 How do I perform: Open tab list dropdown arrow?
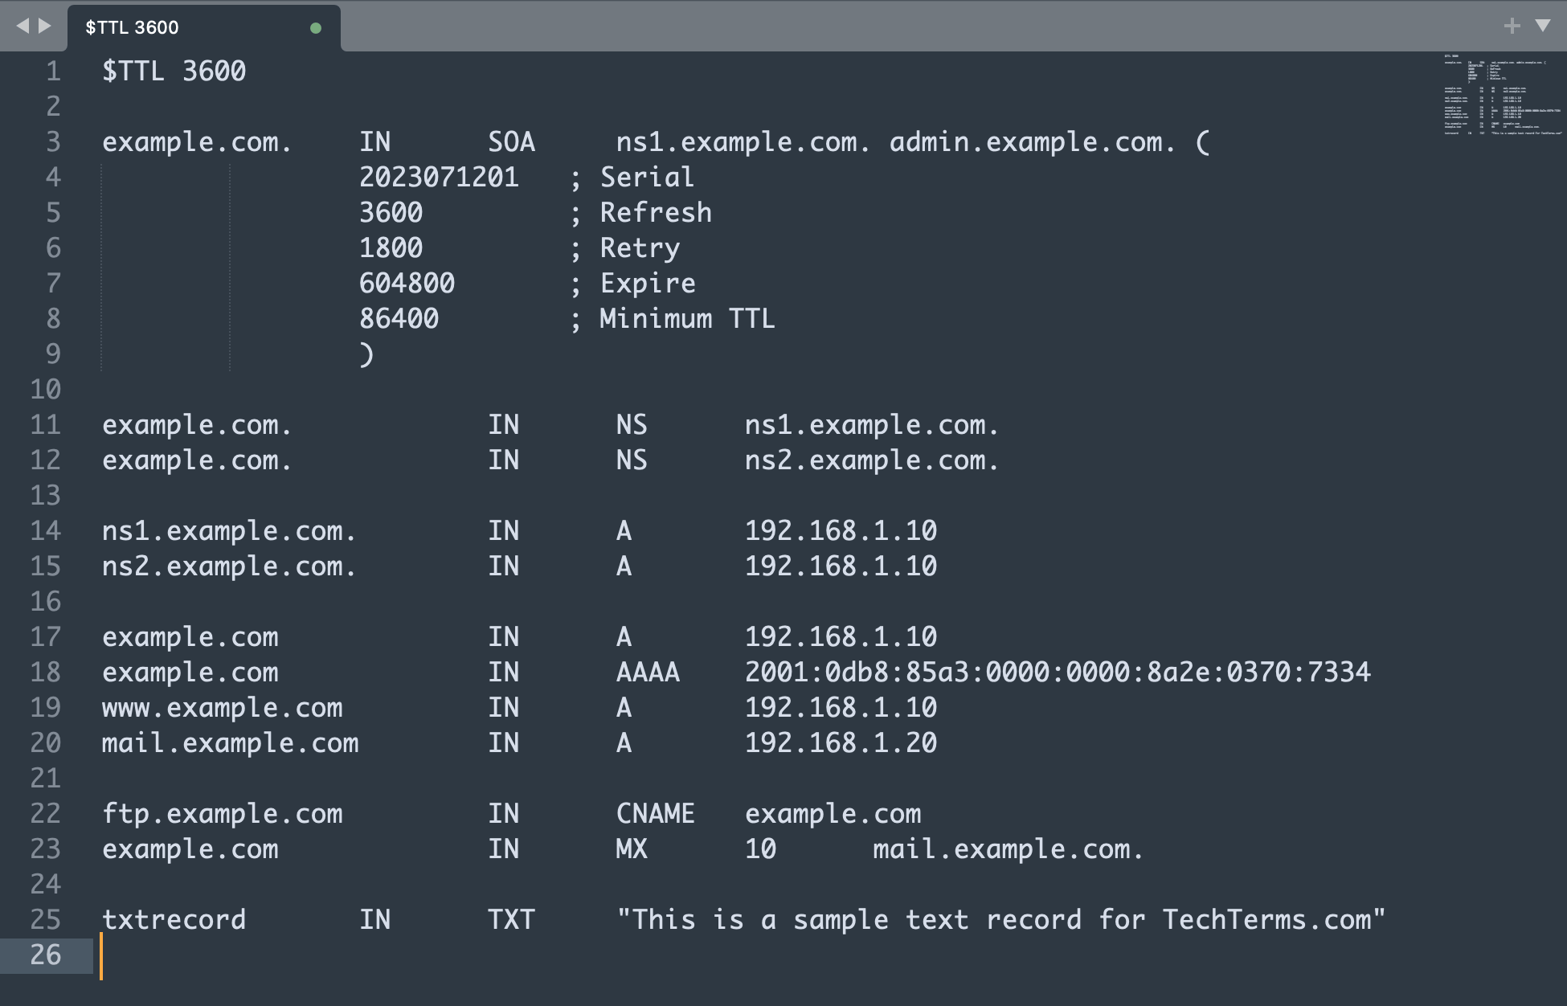(1542, 26)
